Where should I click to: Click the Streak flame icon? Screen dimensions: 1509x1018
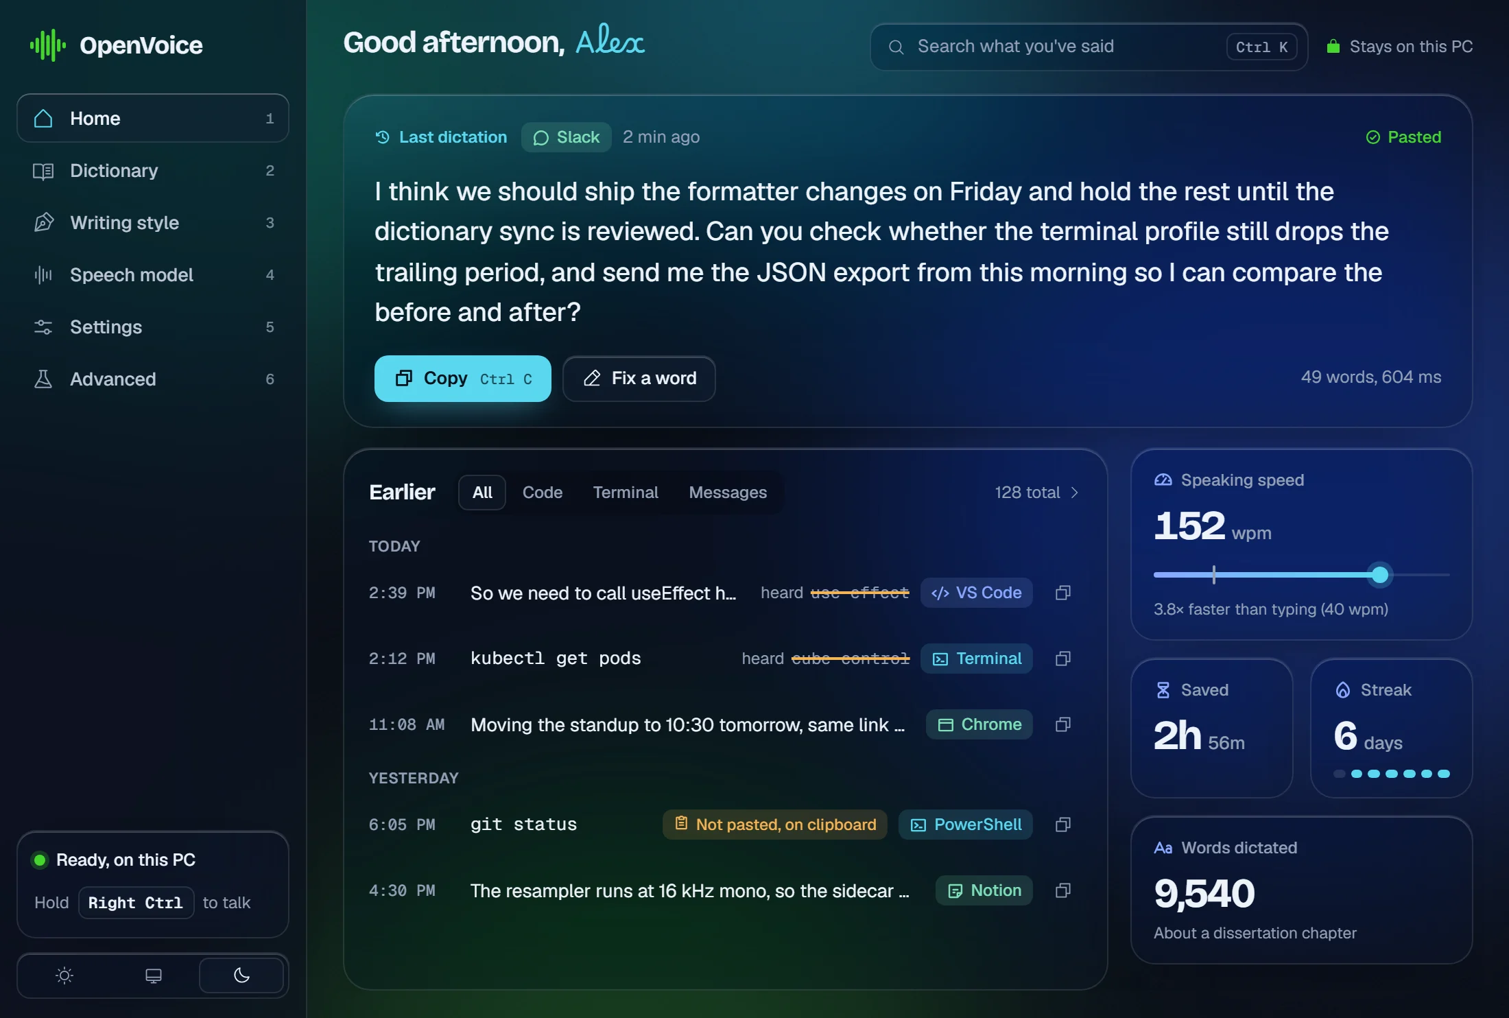click(x=1343, y=690)
